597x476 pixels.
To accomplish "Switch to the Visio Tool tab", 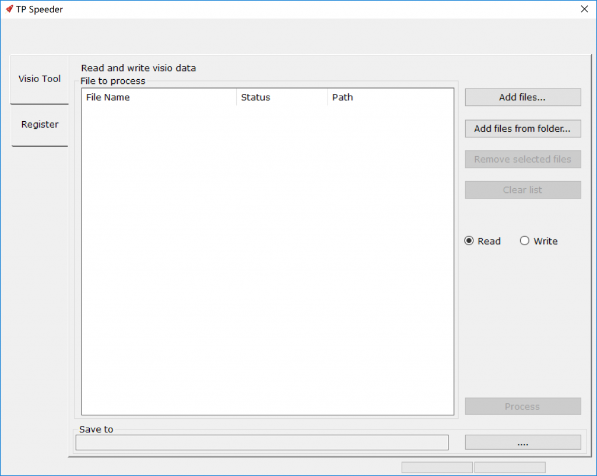I will click(40, 79).
